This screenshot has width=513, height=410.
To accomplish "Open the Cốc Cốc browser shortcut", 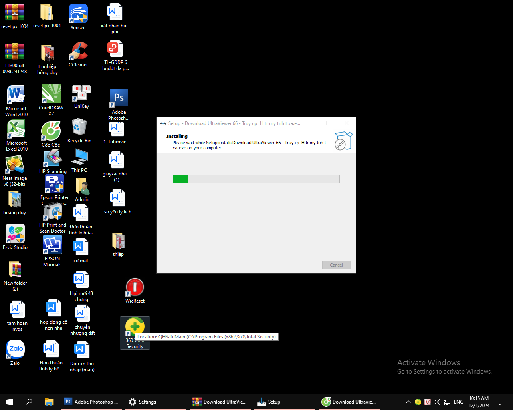I will (x=51, y=131).
